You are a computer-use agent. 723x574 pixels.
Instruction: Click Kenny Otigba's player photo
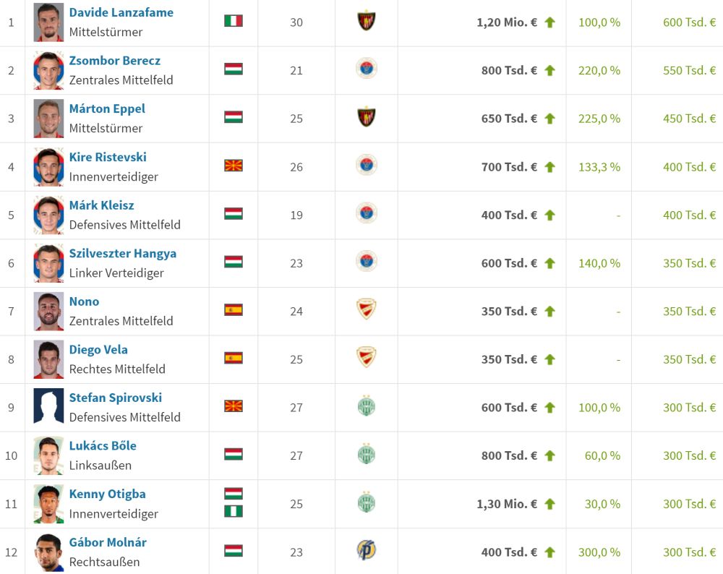click(x=48, y=504)
